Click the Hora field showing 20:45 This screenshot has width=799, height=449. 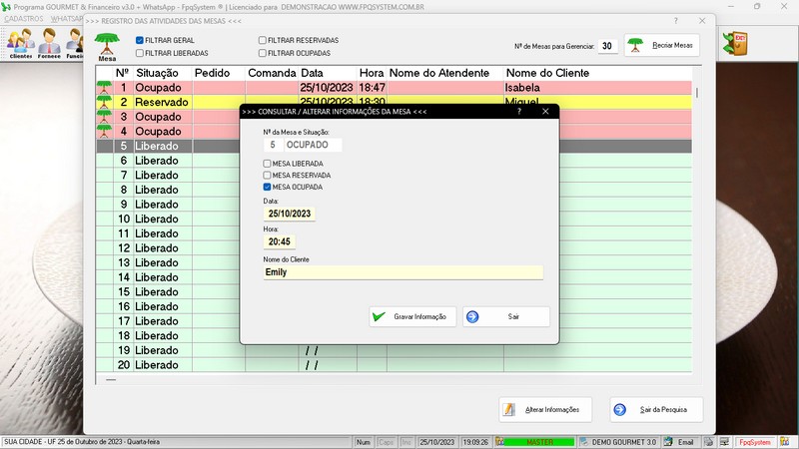(280, 241)
